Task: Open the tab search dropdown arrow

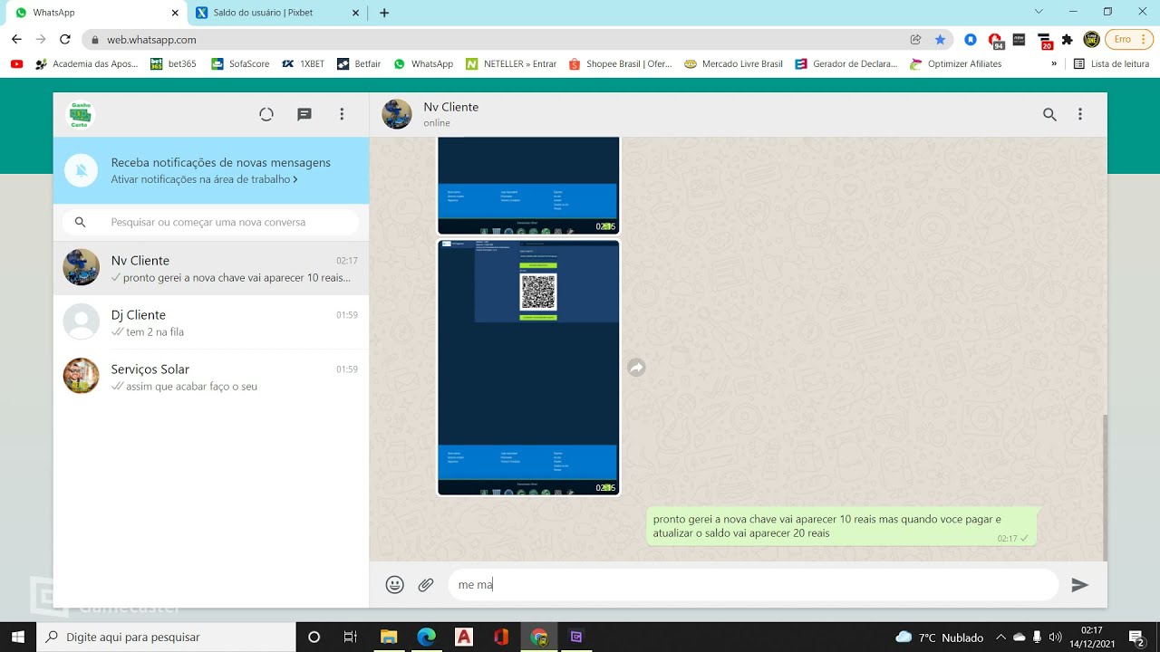Action: [1039, 12]
